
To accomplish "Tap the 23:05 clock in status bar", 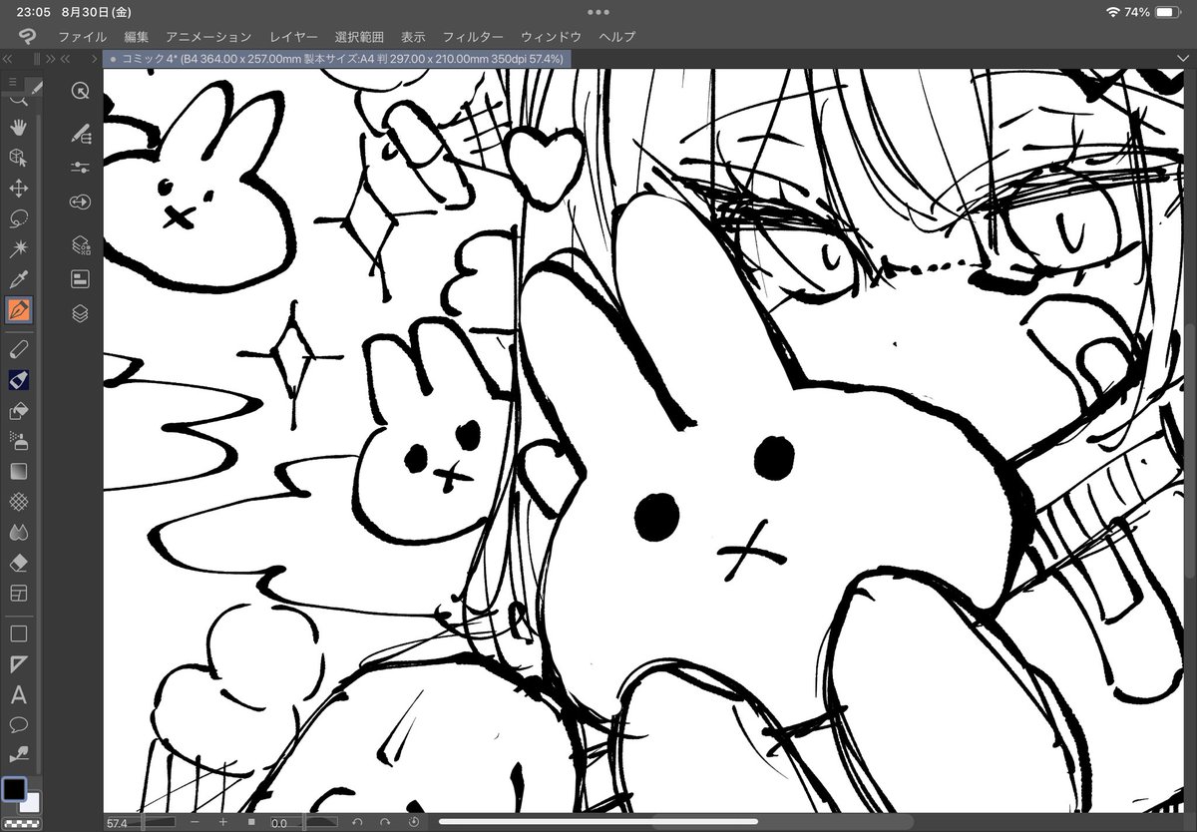I will [33, 12].
